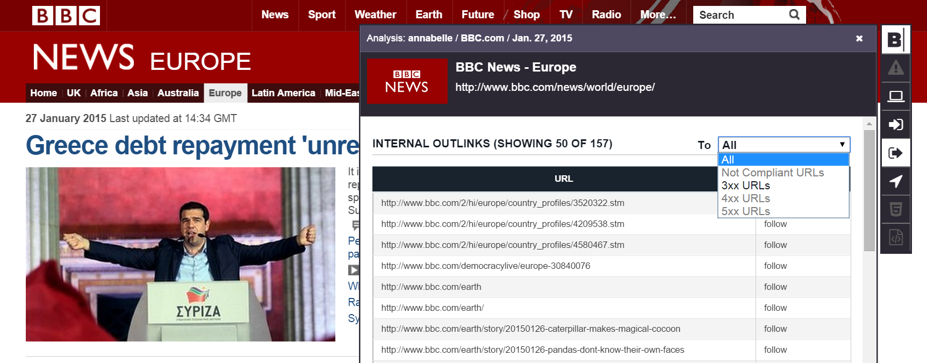The width and height of the screenshot is (927, 363).
Task: Go to the UK news tab
Action: pos(74,93)
